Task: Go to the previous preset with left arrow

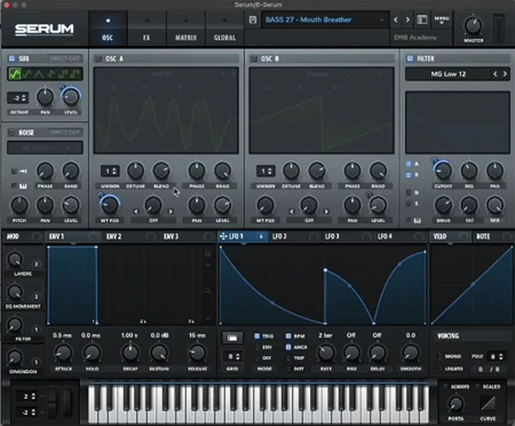Action: point(396,20)
